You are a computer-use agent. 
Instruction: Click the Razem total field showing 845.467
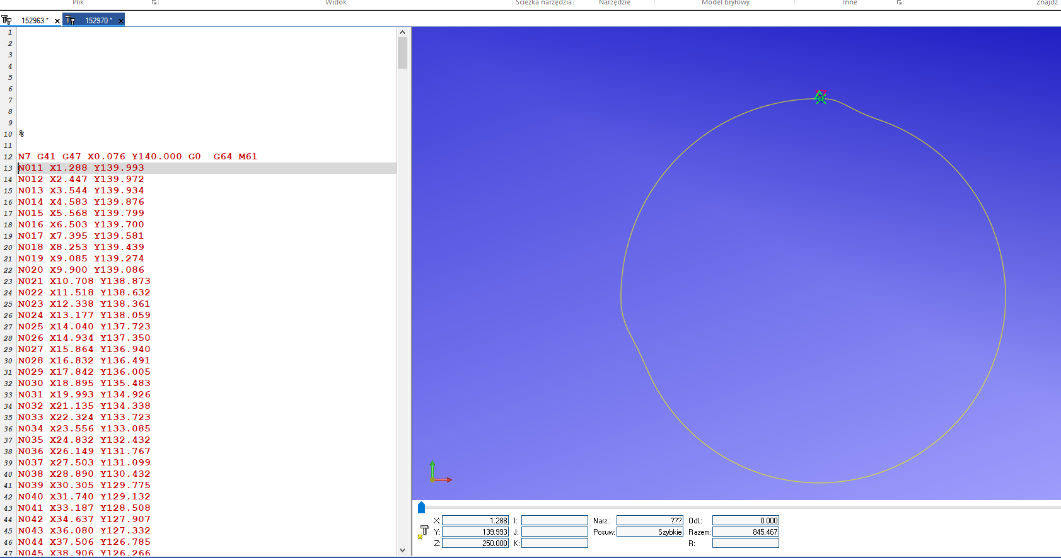pyautogui.click(x=746, y=532)
